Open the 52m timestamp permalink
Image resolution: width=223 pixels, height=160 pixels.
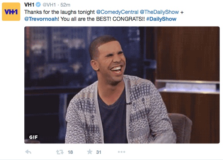point(65,5)
